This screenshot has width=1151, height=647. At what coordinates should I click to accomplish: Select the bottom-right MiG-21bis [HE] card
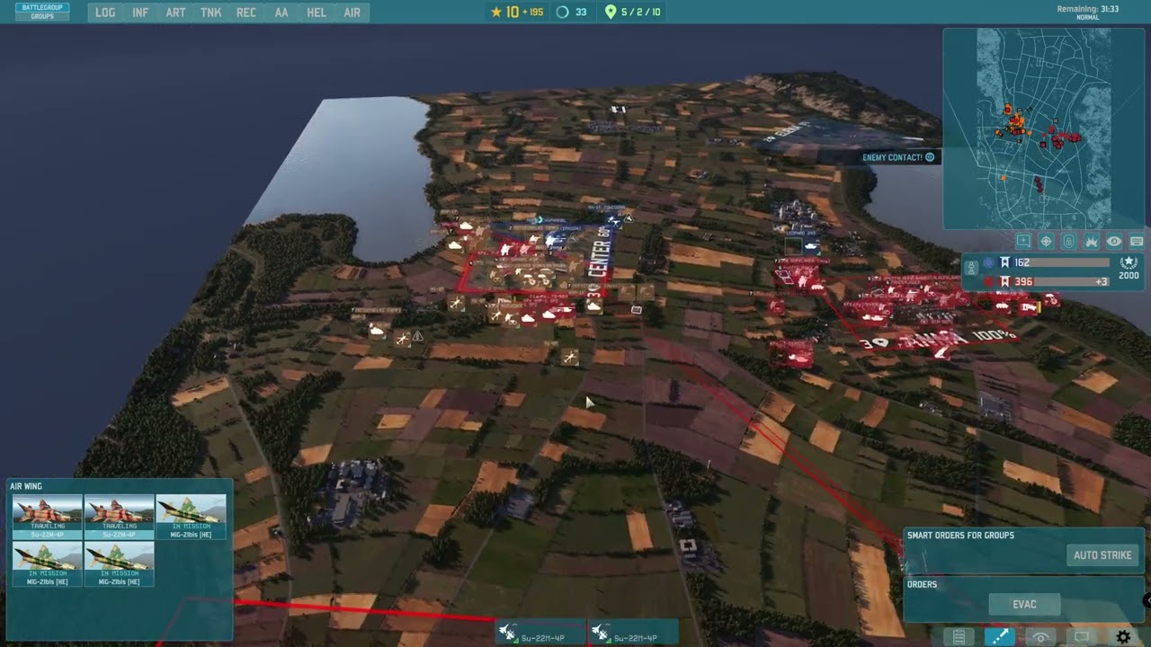(120, 564)
